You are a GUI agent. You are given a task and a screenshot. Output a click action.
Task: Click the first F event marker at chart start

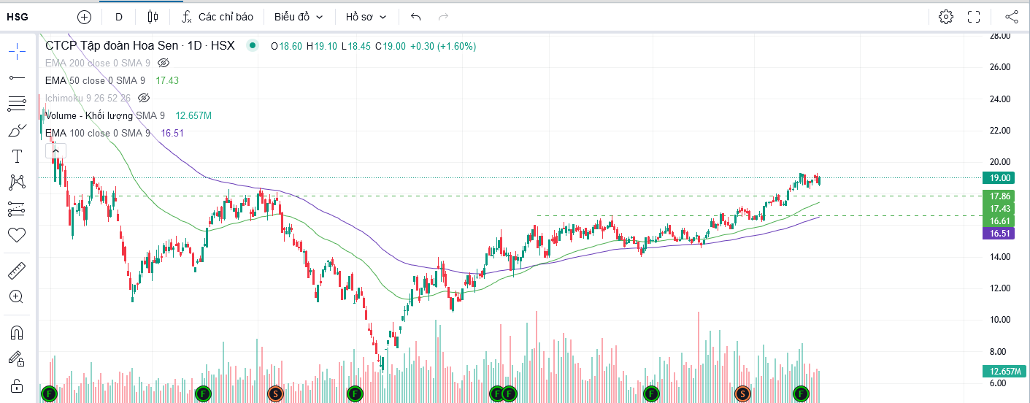point(49,394)
